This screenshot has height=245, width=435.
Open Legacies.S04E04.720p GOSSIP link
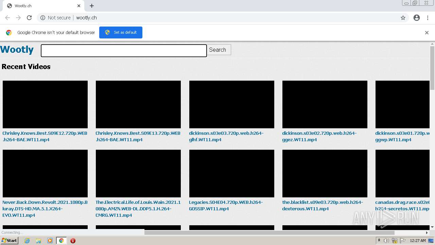tap(226, 206)
